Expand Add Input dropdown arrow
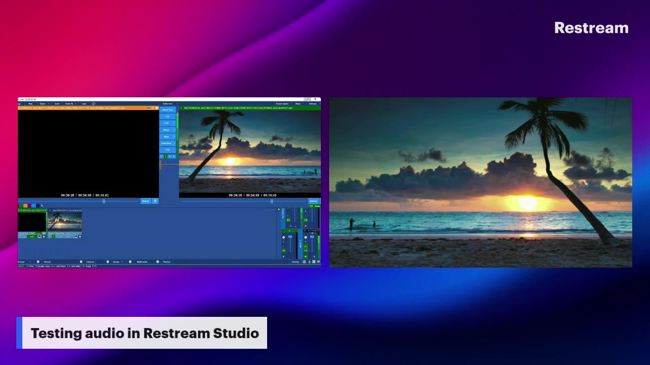This screenshot has height=365, width=650. pos(30,262)
